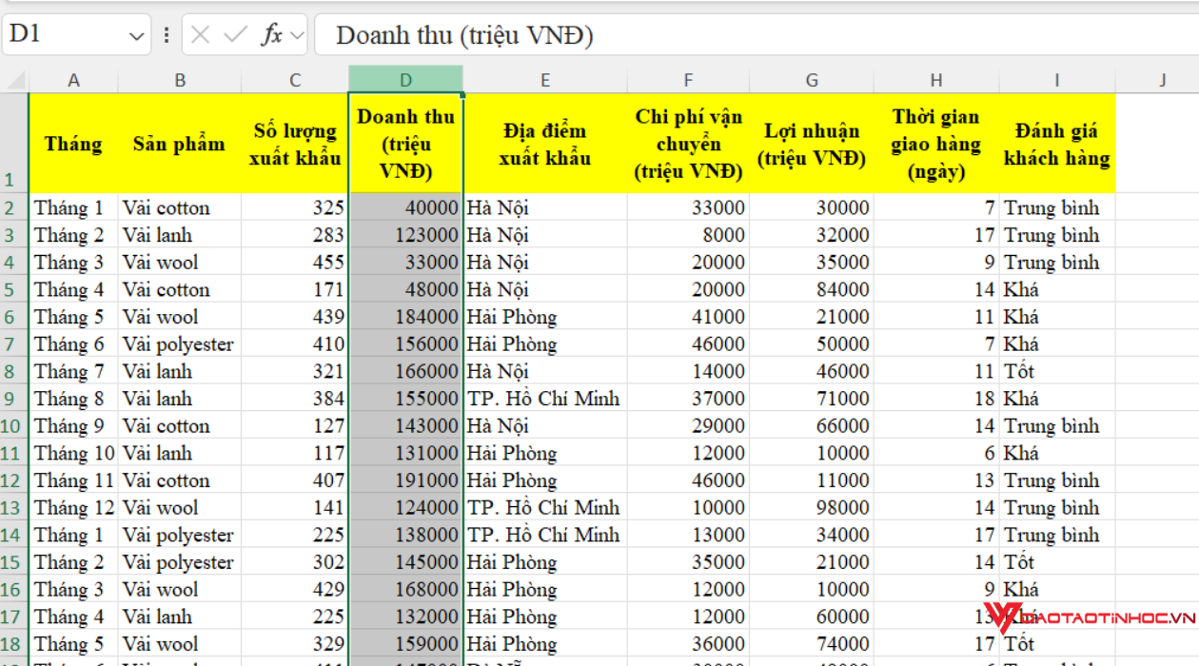Select "Vải cotton" in row 2
This screenshot has height=666, width=1199.
(180, 207)
